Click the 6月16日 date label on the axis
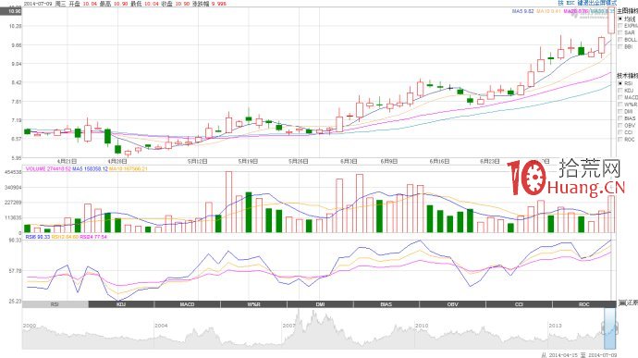This screenshot has height=358, width=638. 440,162
